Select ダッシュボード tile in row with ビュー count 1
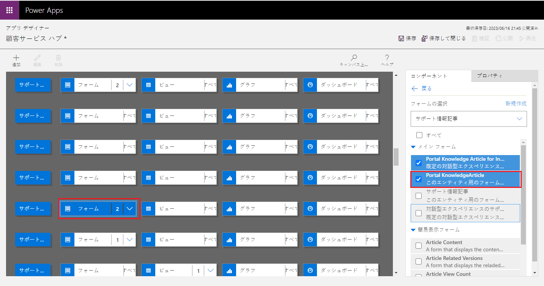This screenshot has height=286, width=544. pos(341,271)
